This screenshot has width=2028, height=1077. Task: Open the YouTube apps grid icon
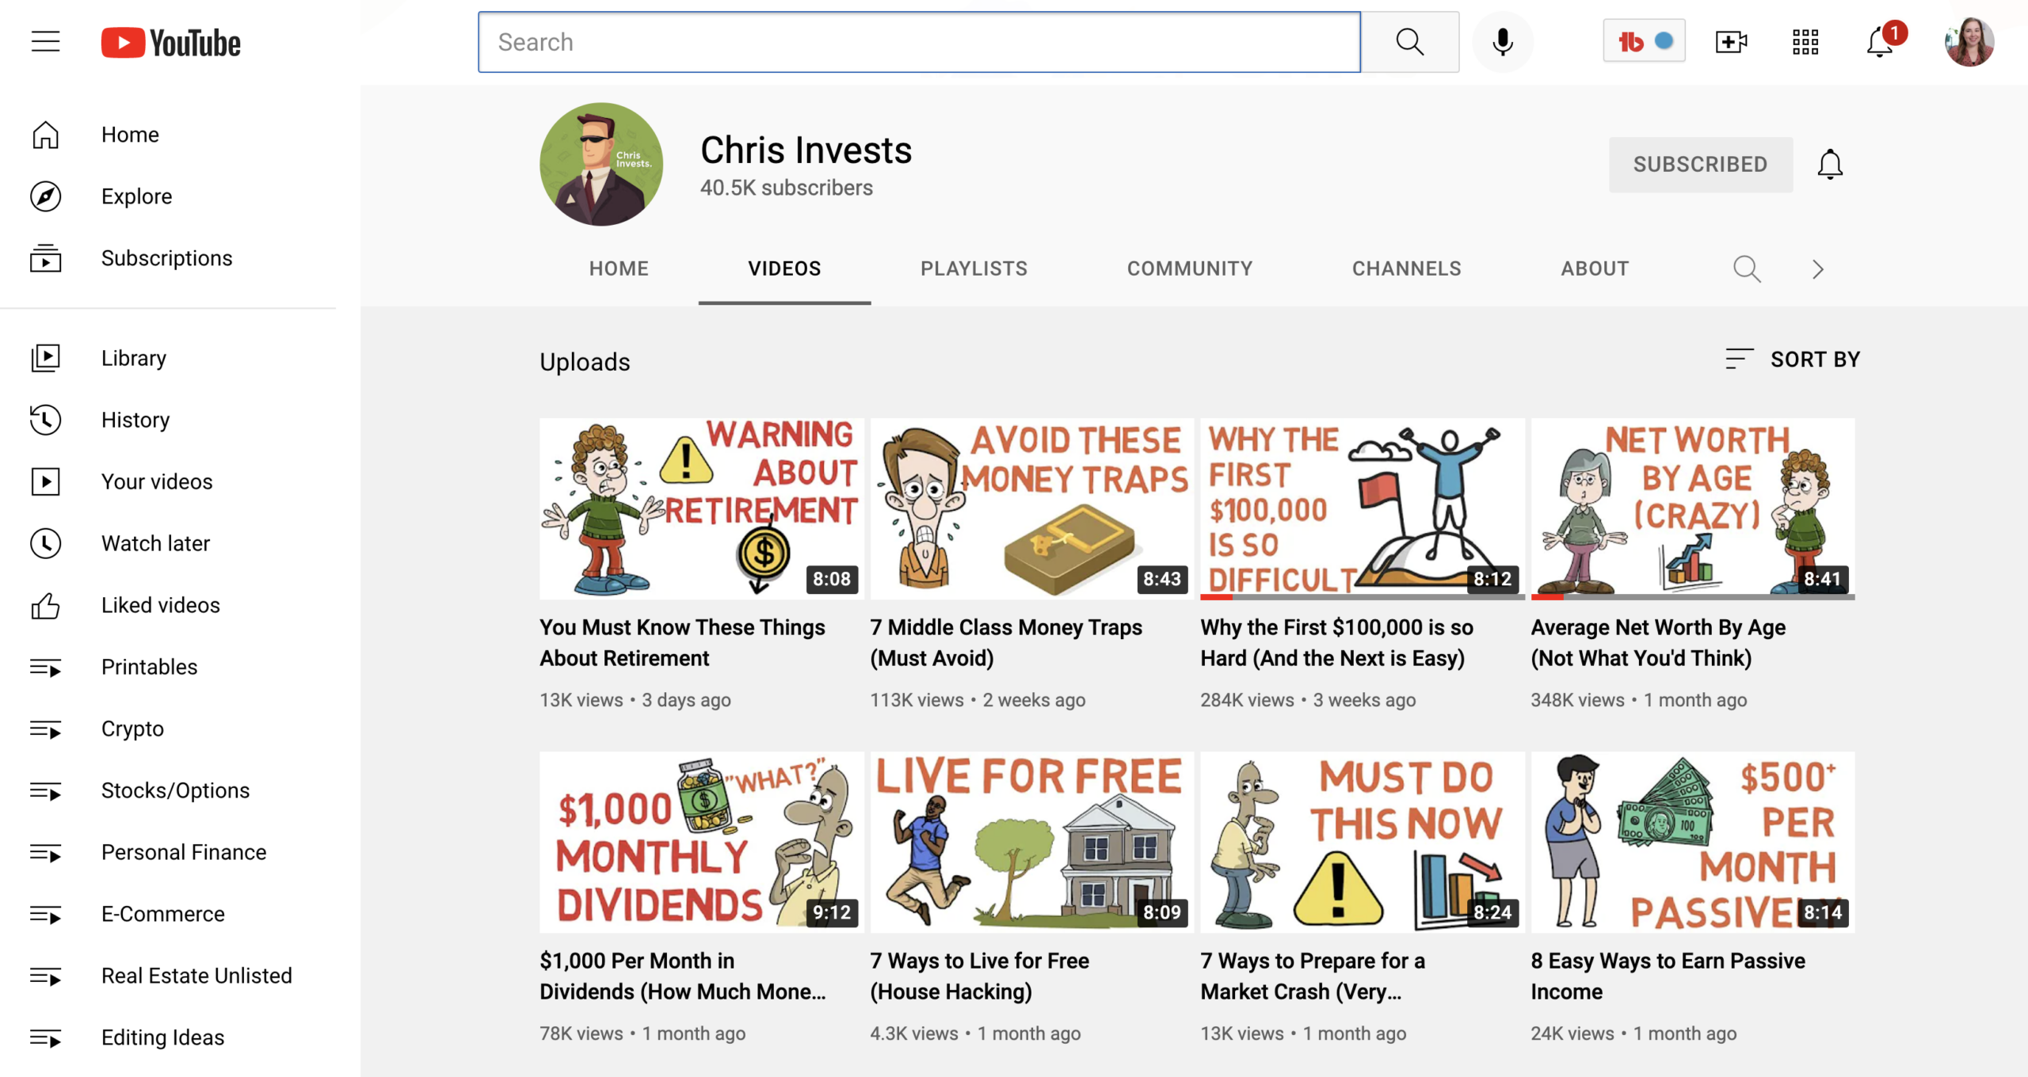[x=1805, y=42]
